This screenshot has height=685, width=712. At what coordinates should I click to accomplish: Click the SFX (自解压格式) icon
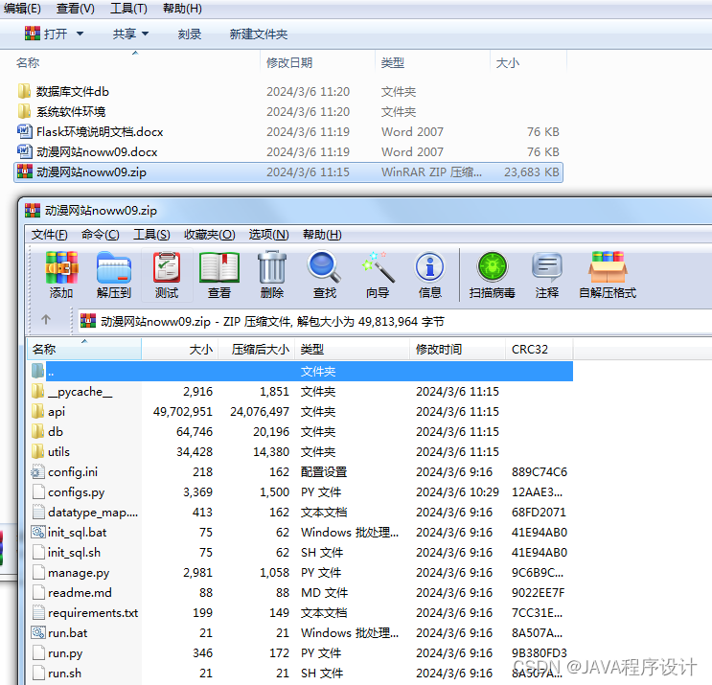point(608,267)
